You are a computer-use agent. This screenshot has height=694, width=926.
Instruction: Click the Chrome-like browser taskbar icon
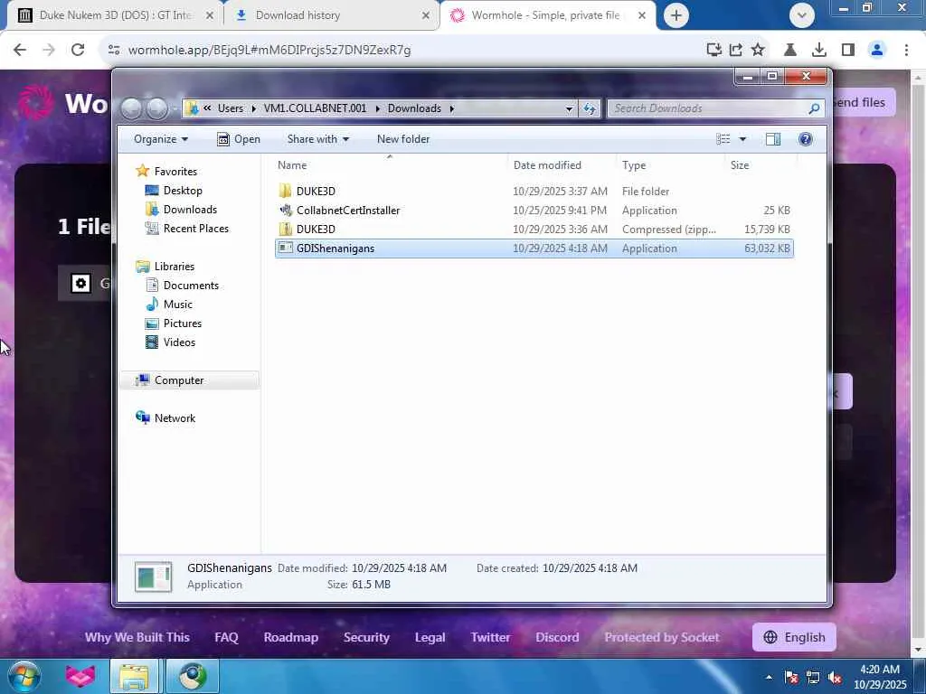point(192,676)
